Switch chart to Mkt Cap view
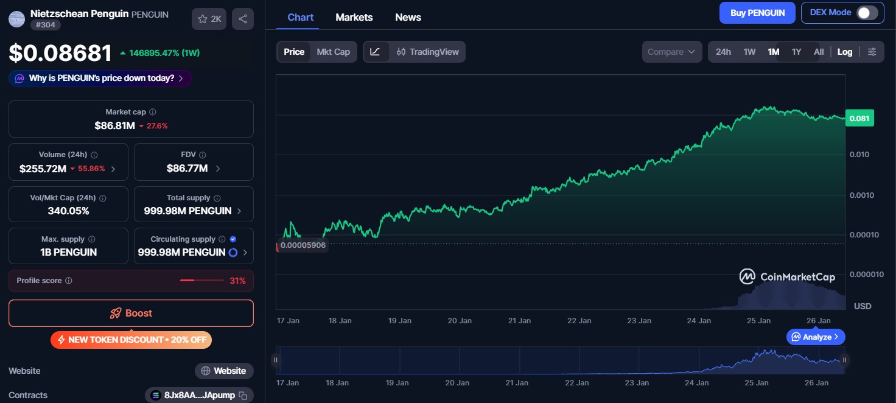This screenshot has width=896, height=403. click(333, 52)
